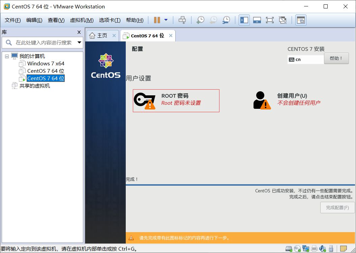Click the 不会创建任何用户 warning text
Image resolution: width=356 pixels, height=253 pixels.
[299, 103]
